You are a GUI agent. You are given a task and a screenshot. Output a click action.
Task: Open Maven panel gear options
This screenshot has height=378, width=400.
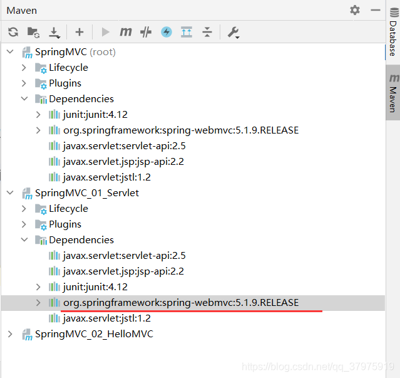pos(355,10)
